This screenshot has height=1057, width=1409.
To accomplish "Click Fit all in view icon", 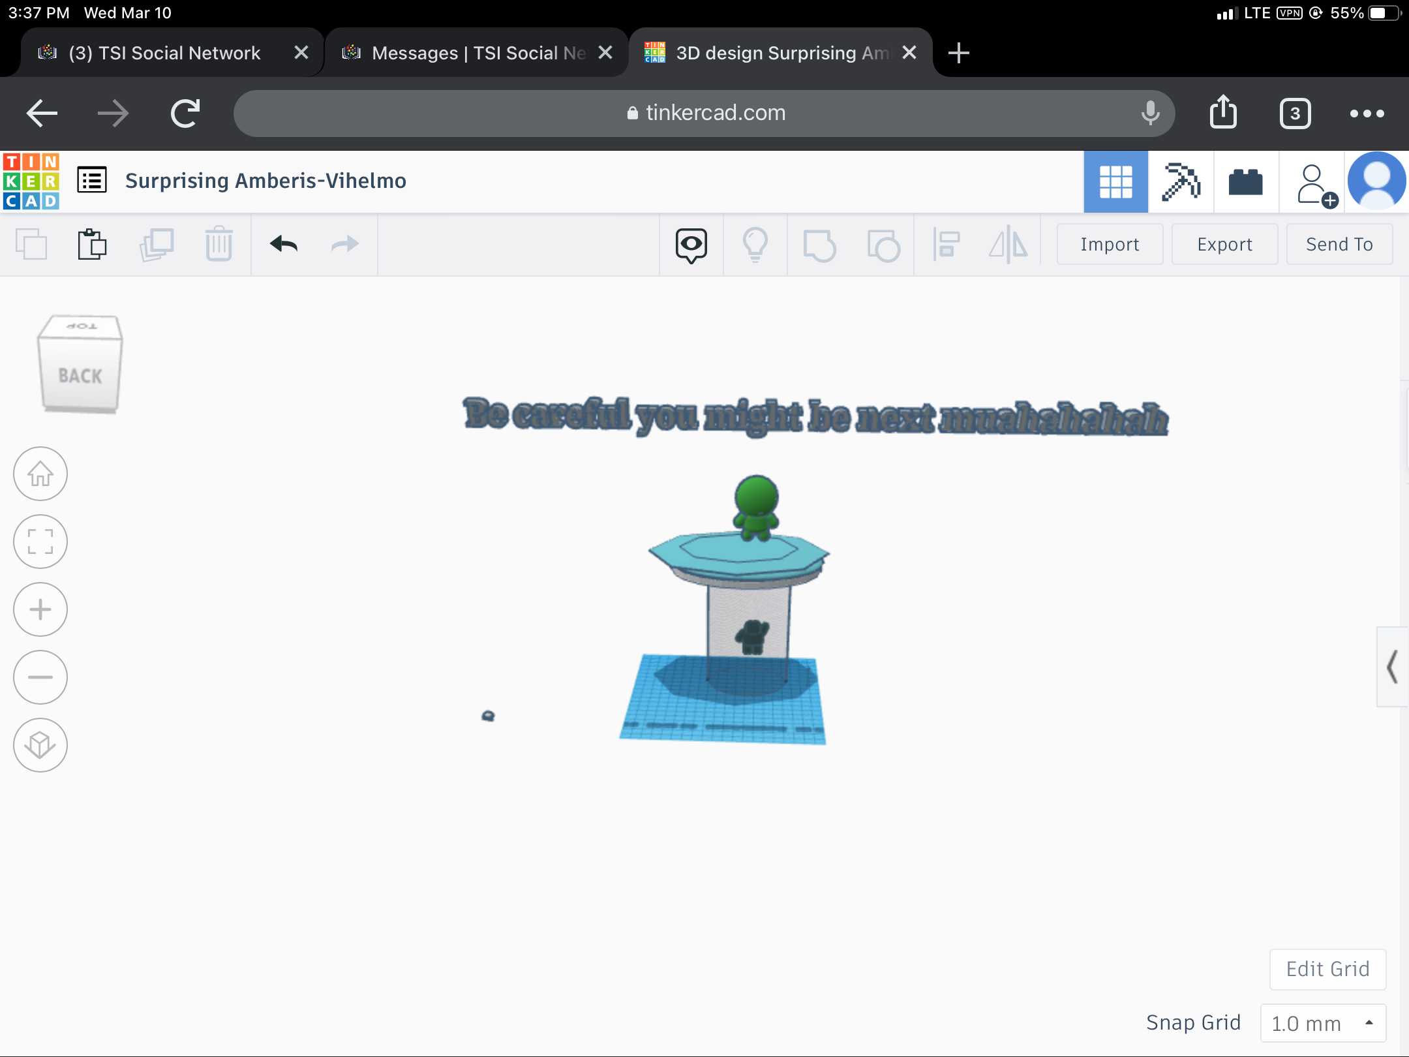I will point(40,542).
